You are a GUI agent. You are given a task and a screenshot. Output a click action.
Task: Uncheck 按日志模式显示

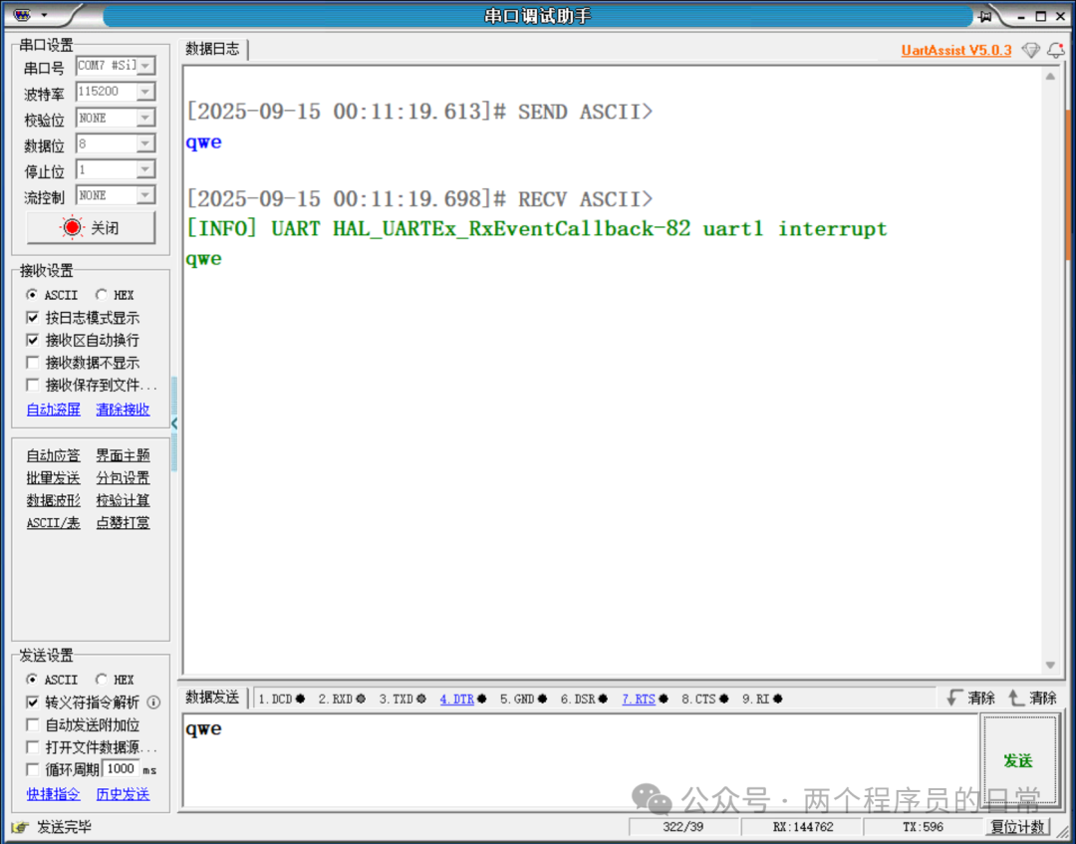click(32, 318)
